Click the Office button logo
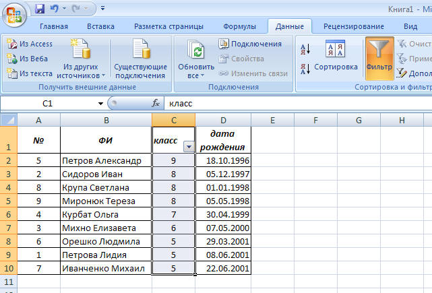This screenshot has width=432, height=293. pos(13,13)
